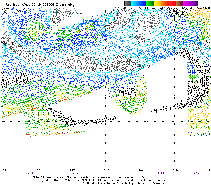
Task: Click the NOAA/NESDIS credit line
Action: (123, 183)
